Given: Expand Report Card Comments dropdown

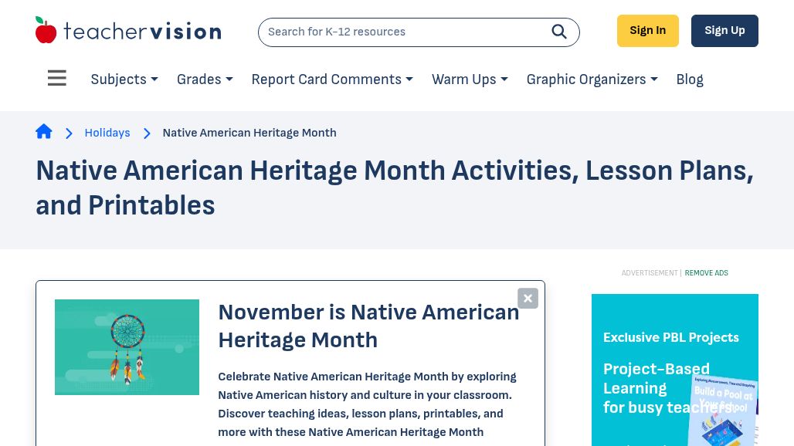Looking at the screenshot, I should 332,79.
